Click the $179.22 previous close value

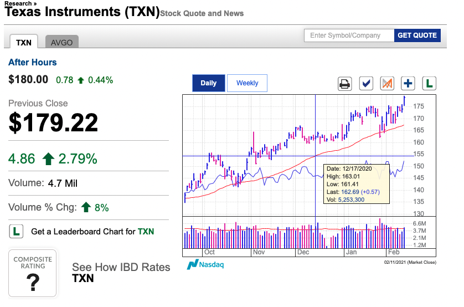[53, 122]
